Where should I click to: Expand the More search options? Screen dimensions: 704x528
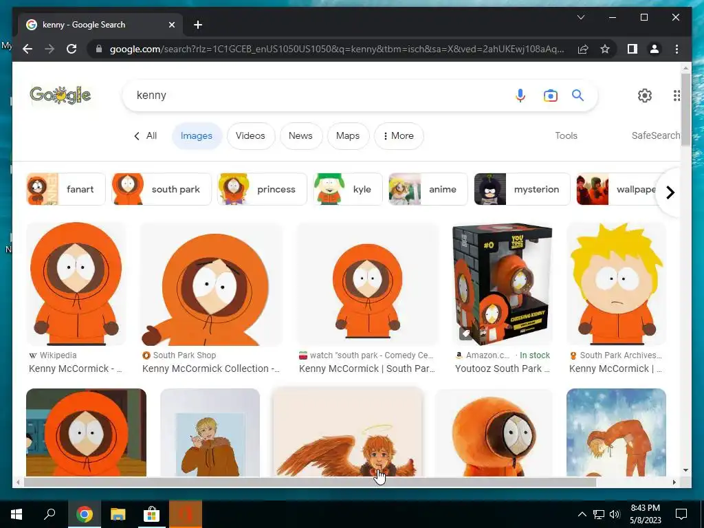pyautogui.click(x=398, y=135)
